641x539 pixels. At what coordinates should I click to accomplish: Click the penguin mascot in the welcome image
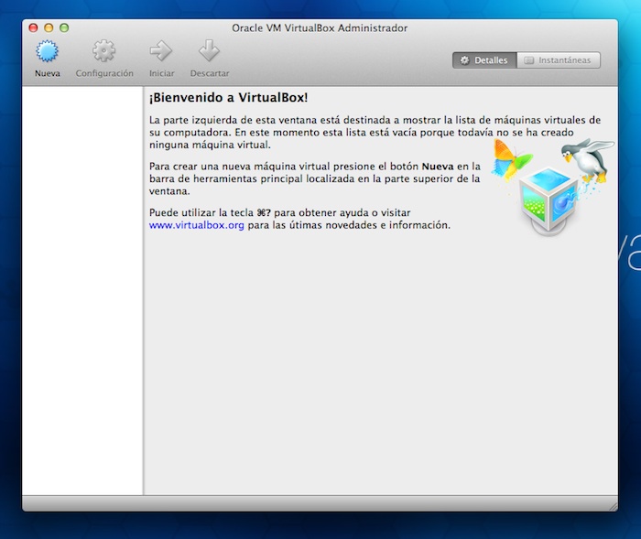(586, 160)
